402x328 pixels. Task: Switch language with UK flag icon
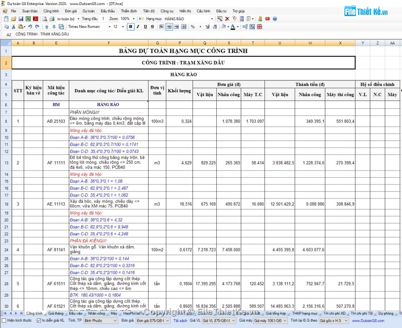coord(259,27)
